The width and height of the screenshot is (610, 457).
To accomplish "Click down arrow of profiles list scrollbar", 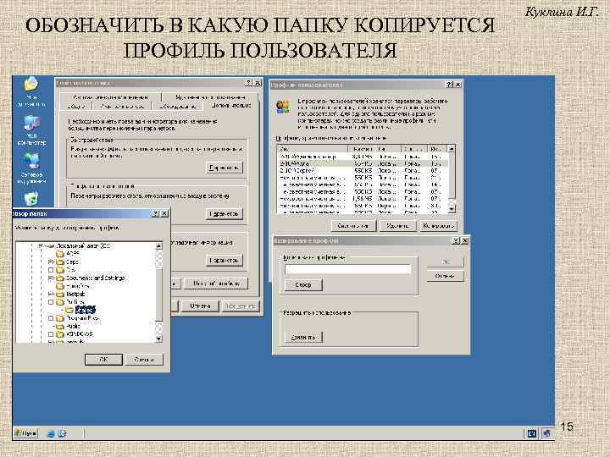I will click(452, 209).
